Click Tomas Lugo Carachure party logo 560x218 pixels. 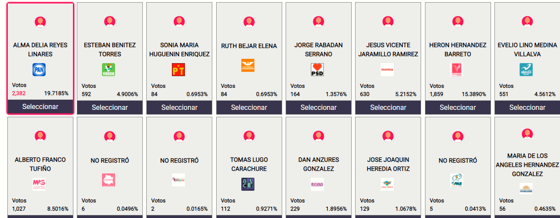pyautogui.click(x=248, y=184)
